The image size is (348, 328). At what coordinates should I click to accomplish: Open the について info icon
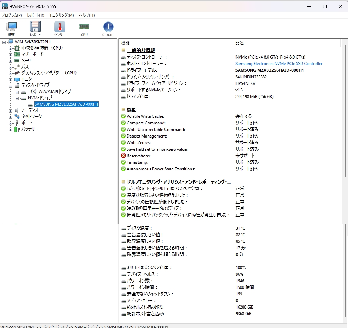pos(108,29)
